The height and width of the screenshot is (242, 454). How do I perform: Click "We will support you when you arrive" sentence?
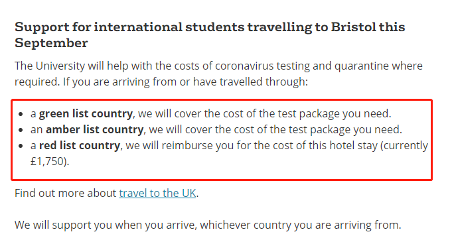208,225
